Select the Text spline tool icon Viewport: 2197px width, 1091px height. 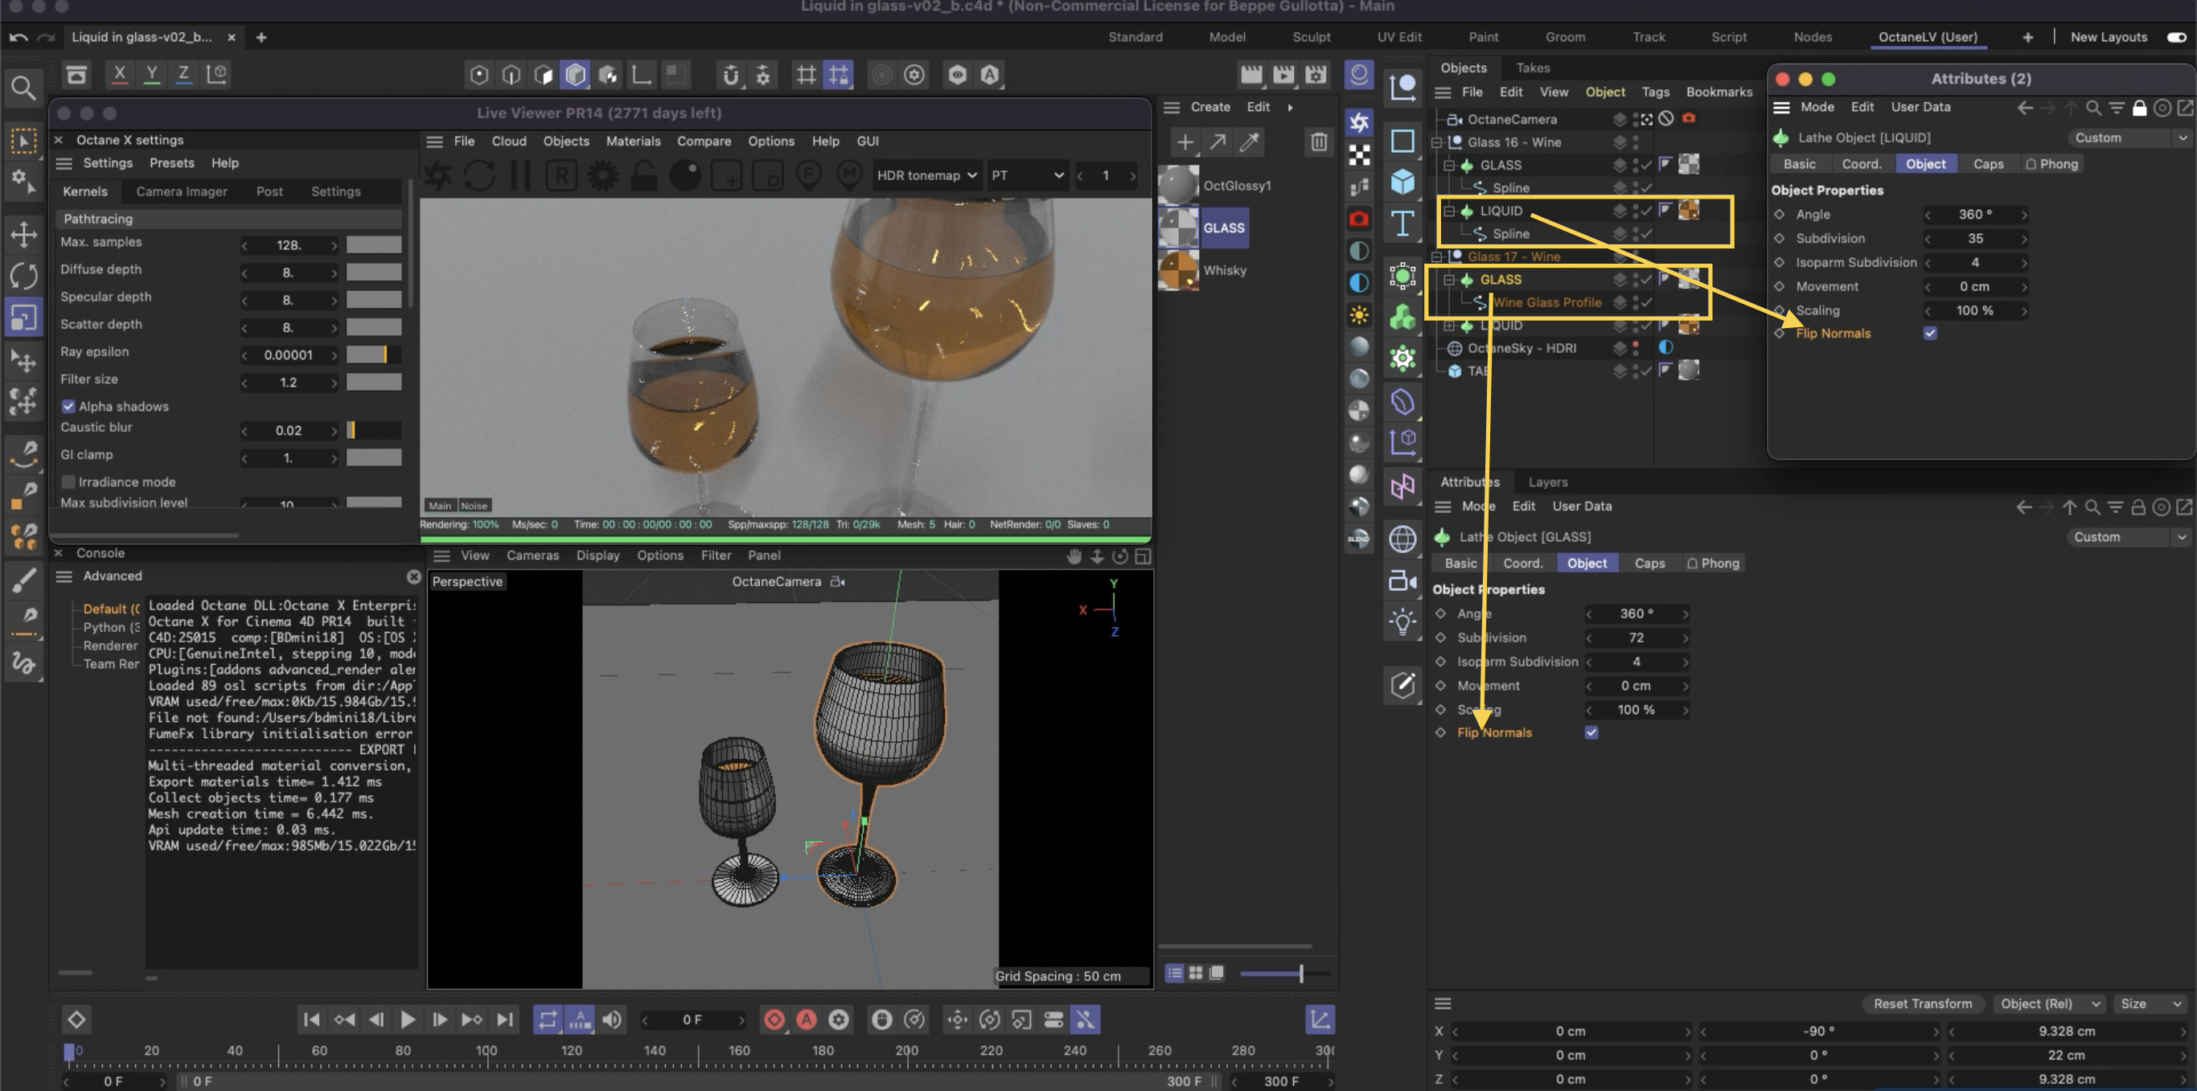(1403, 224)
